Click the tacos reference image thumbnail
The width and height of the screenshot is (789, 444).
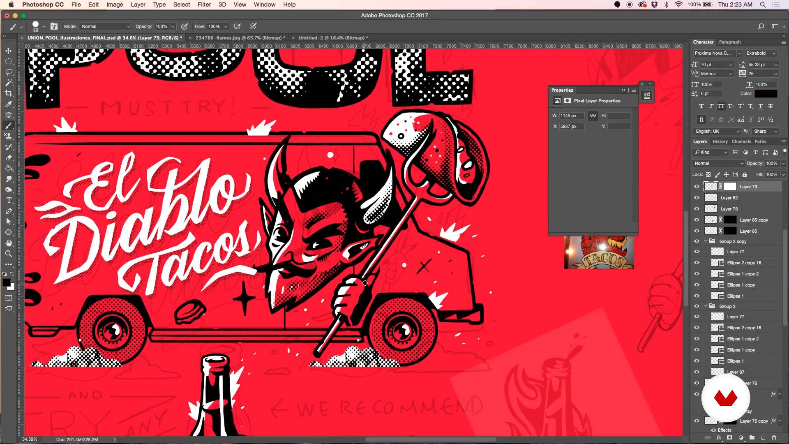[x=599, y=252]
